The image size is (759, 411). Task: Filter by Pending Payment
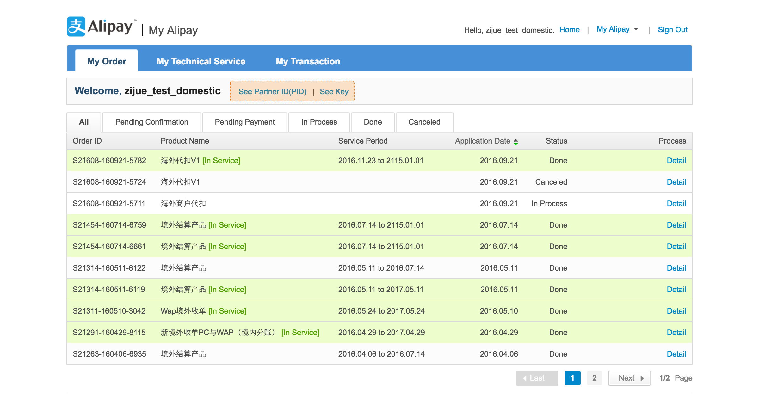click(245, 122)
